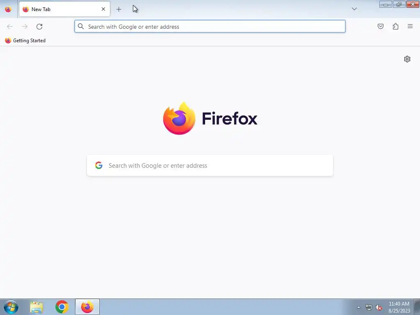The width and height of the screenshot is (420, 315).
Task: Open muted volume tray icon
Action: [379, 308]
